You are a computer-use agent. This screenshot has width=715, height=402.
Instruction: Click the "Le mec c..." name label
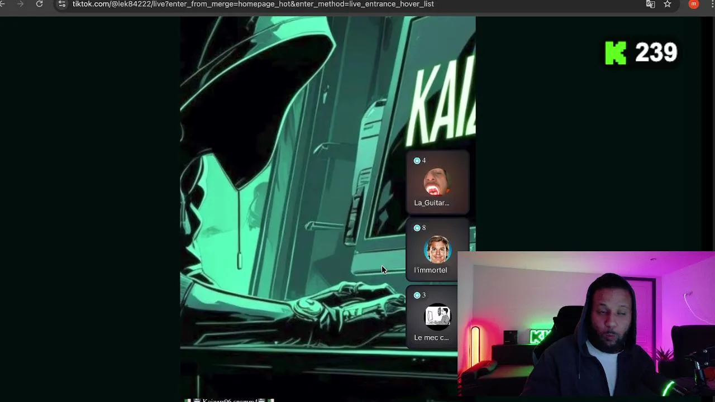[x=431, y=337]
